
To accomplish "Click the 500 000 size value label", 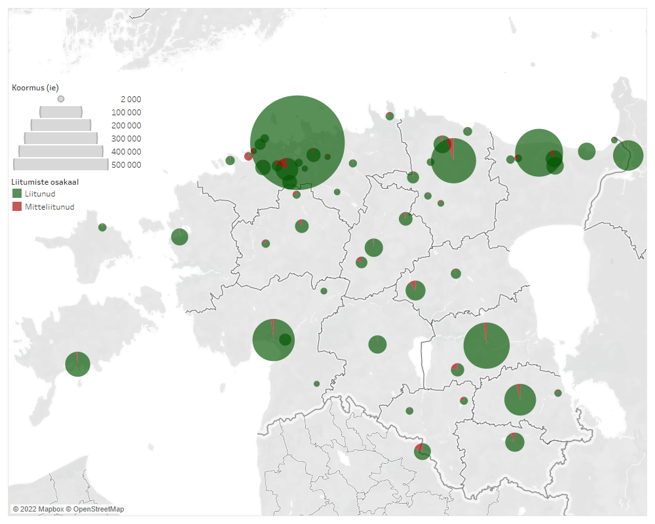I will (126, 164).
